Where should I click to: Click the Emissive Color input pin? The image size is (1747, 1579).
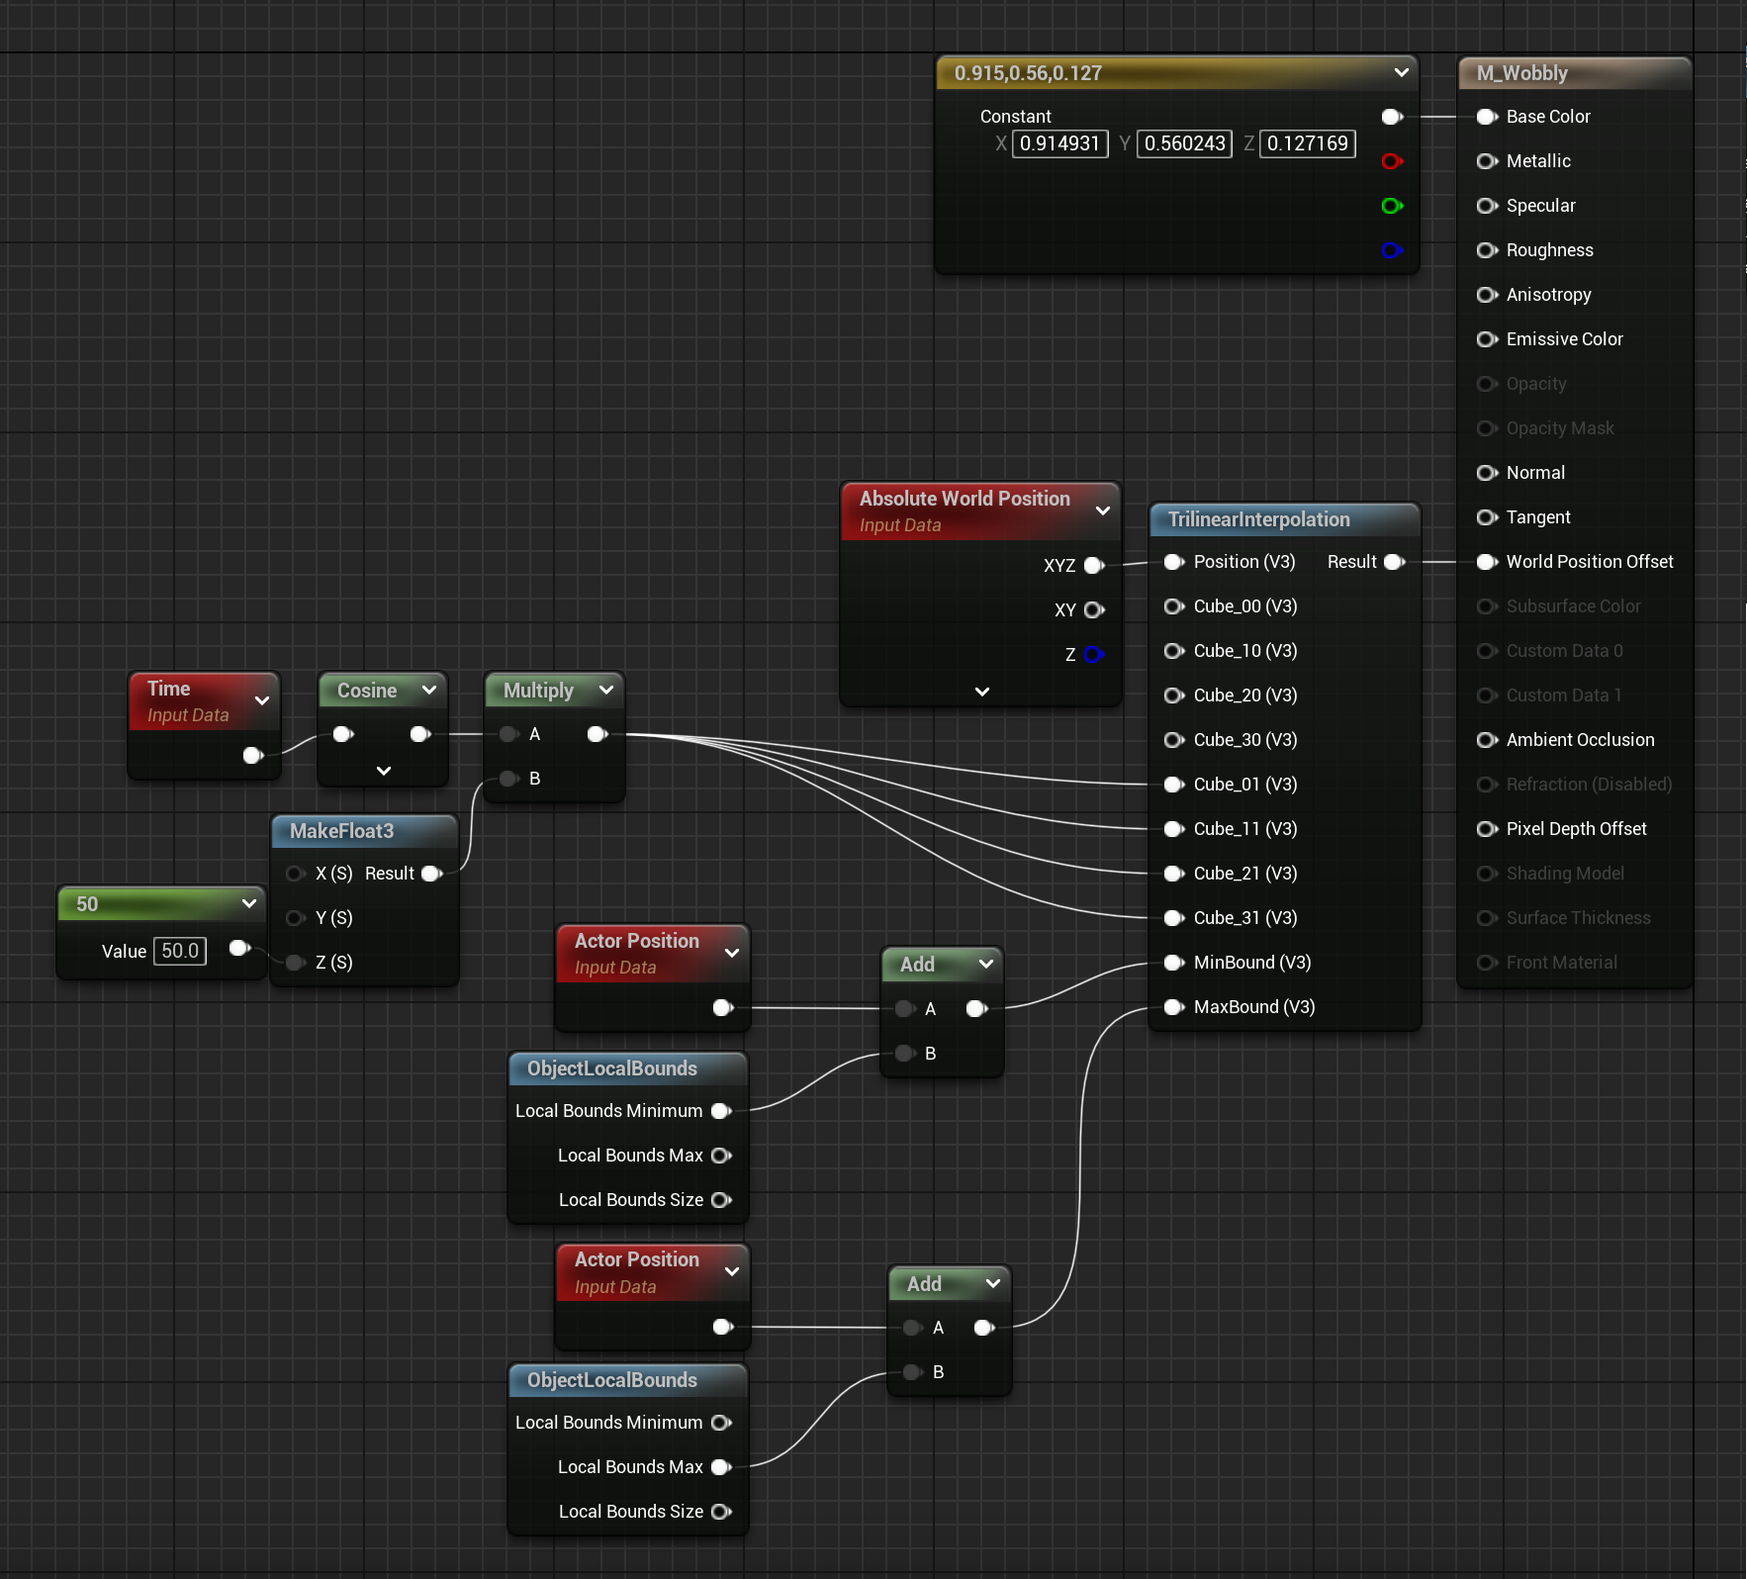click(1487, 339)
